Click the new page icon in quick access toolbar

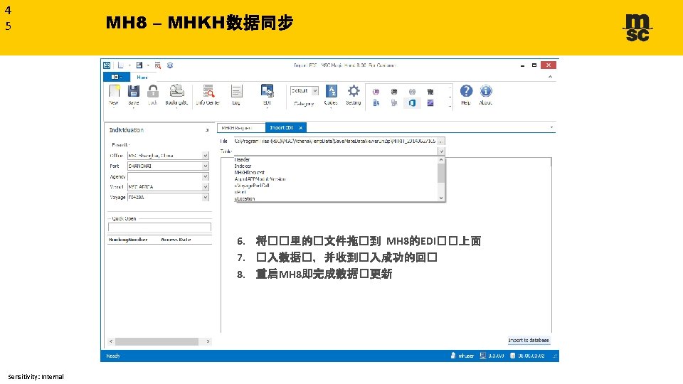(x=121, y=65)
